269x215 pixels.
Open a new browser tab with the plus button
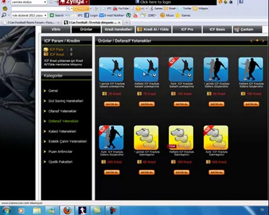tap(127, 22)
